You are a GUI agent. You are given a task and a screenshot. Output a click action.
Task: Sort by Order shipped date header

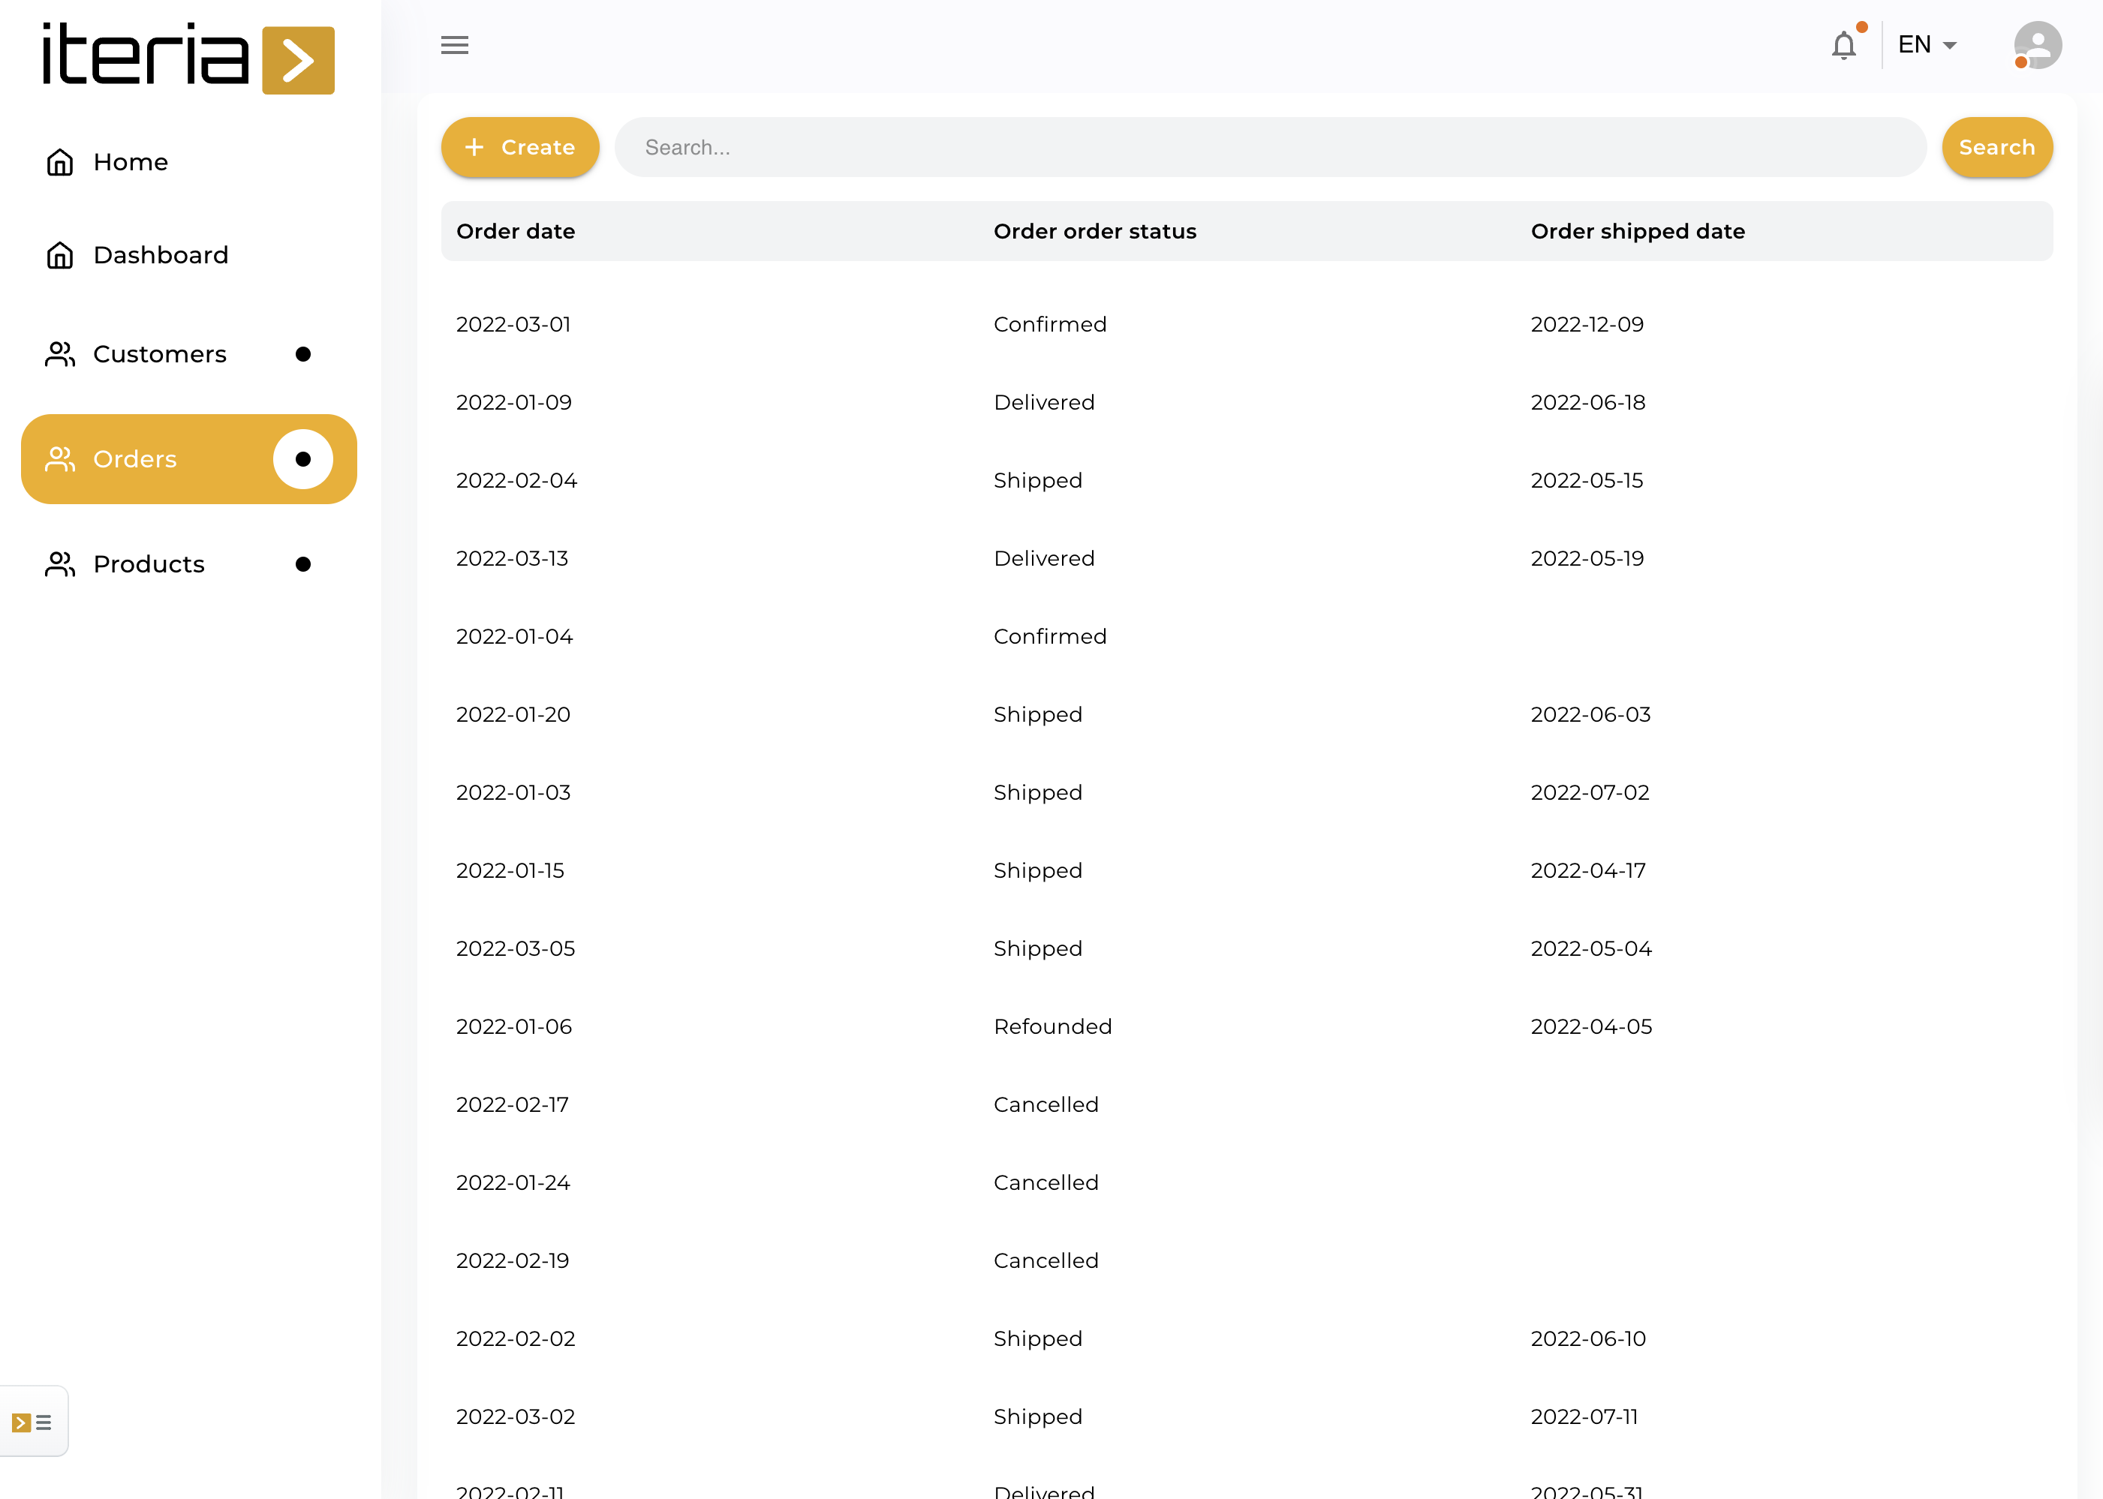[1637, 232]
